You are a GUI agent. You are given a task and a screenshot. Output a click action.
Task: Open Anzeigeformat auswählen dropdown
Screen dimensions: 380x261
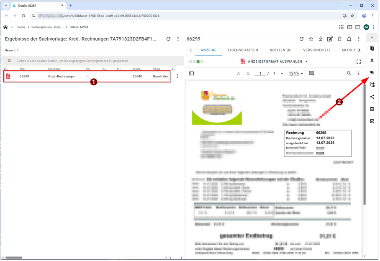[x=274, y=61]
